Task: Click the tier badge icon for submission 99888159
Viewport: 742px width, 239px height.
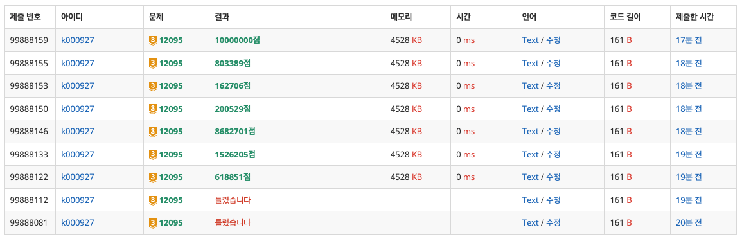Action: (x=152, y=40)
